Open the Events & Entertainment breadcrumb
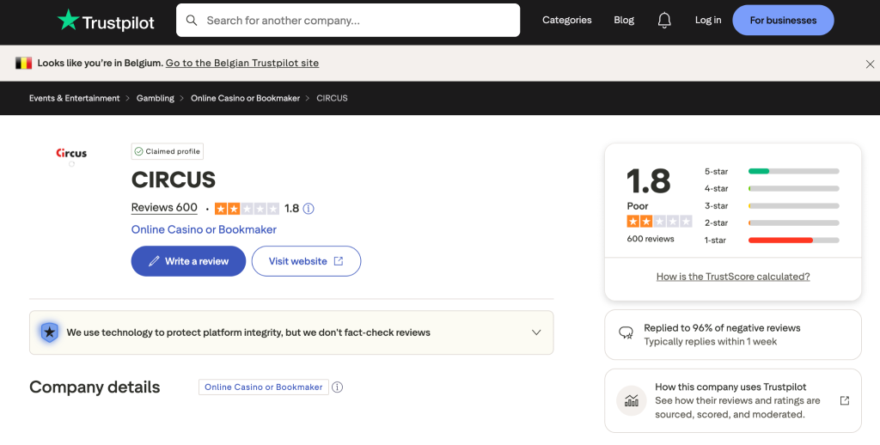This screenshot has height=445, width=880. point(74,98)
